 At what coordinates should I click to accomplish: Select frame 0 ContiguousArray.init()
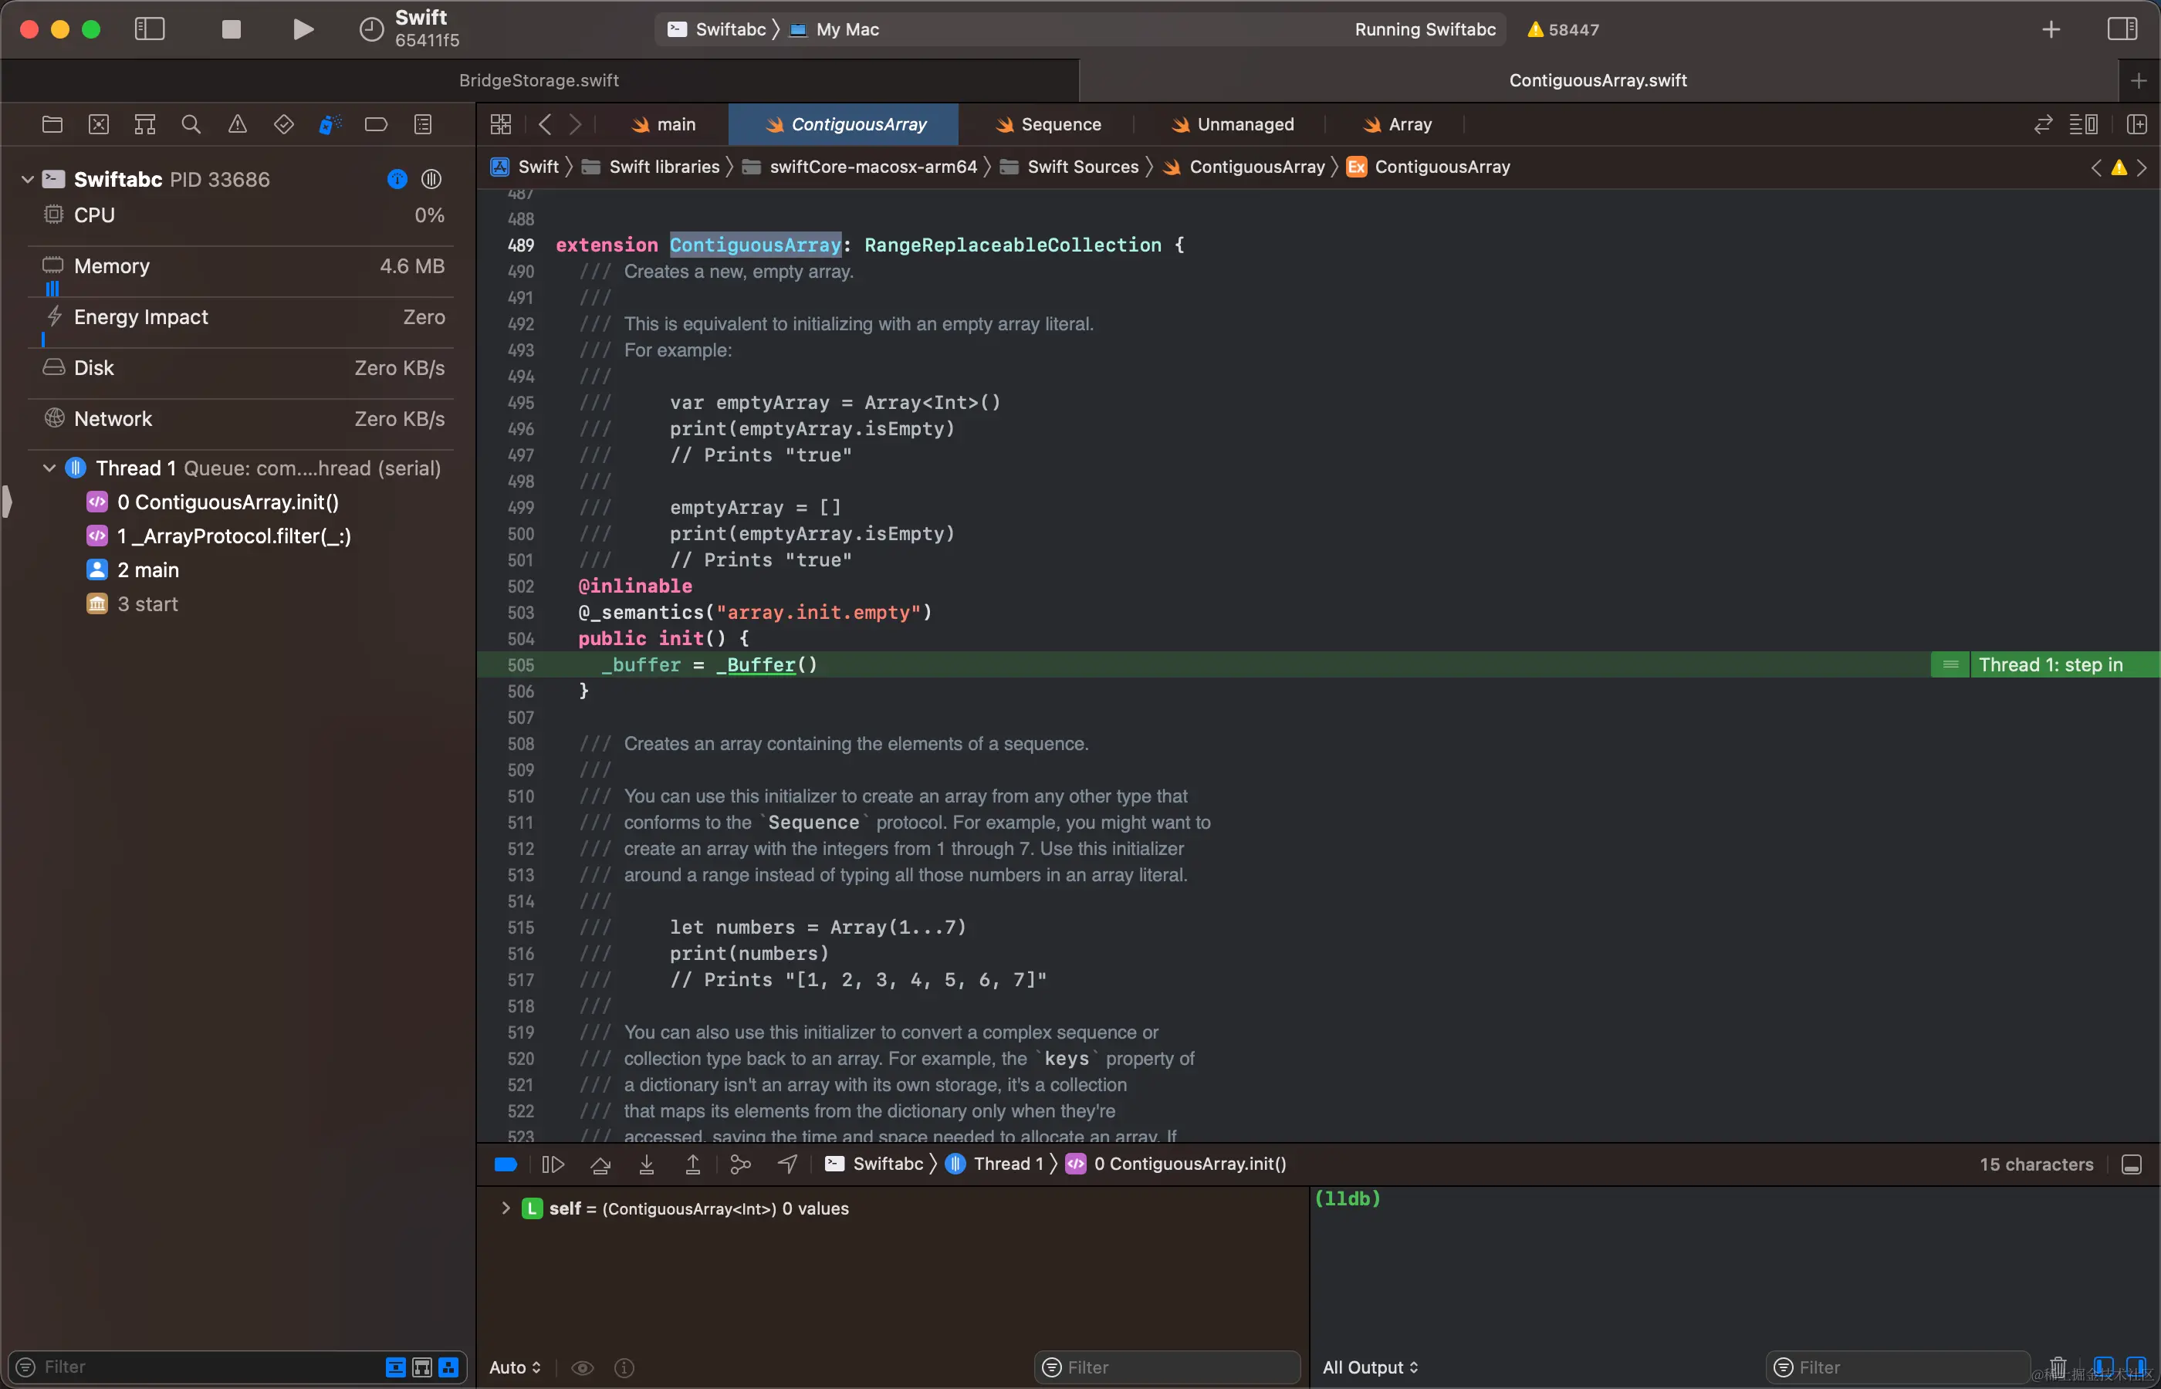click(x=227, y=502)
